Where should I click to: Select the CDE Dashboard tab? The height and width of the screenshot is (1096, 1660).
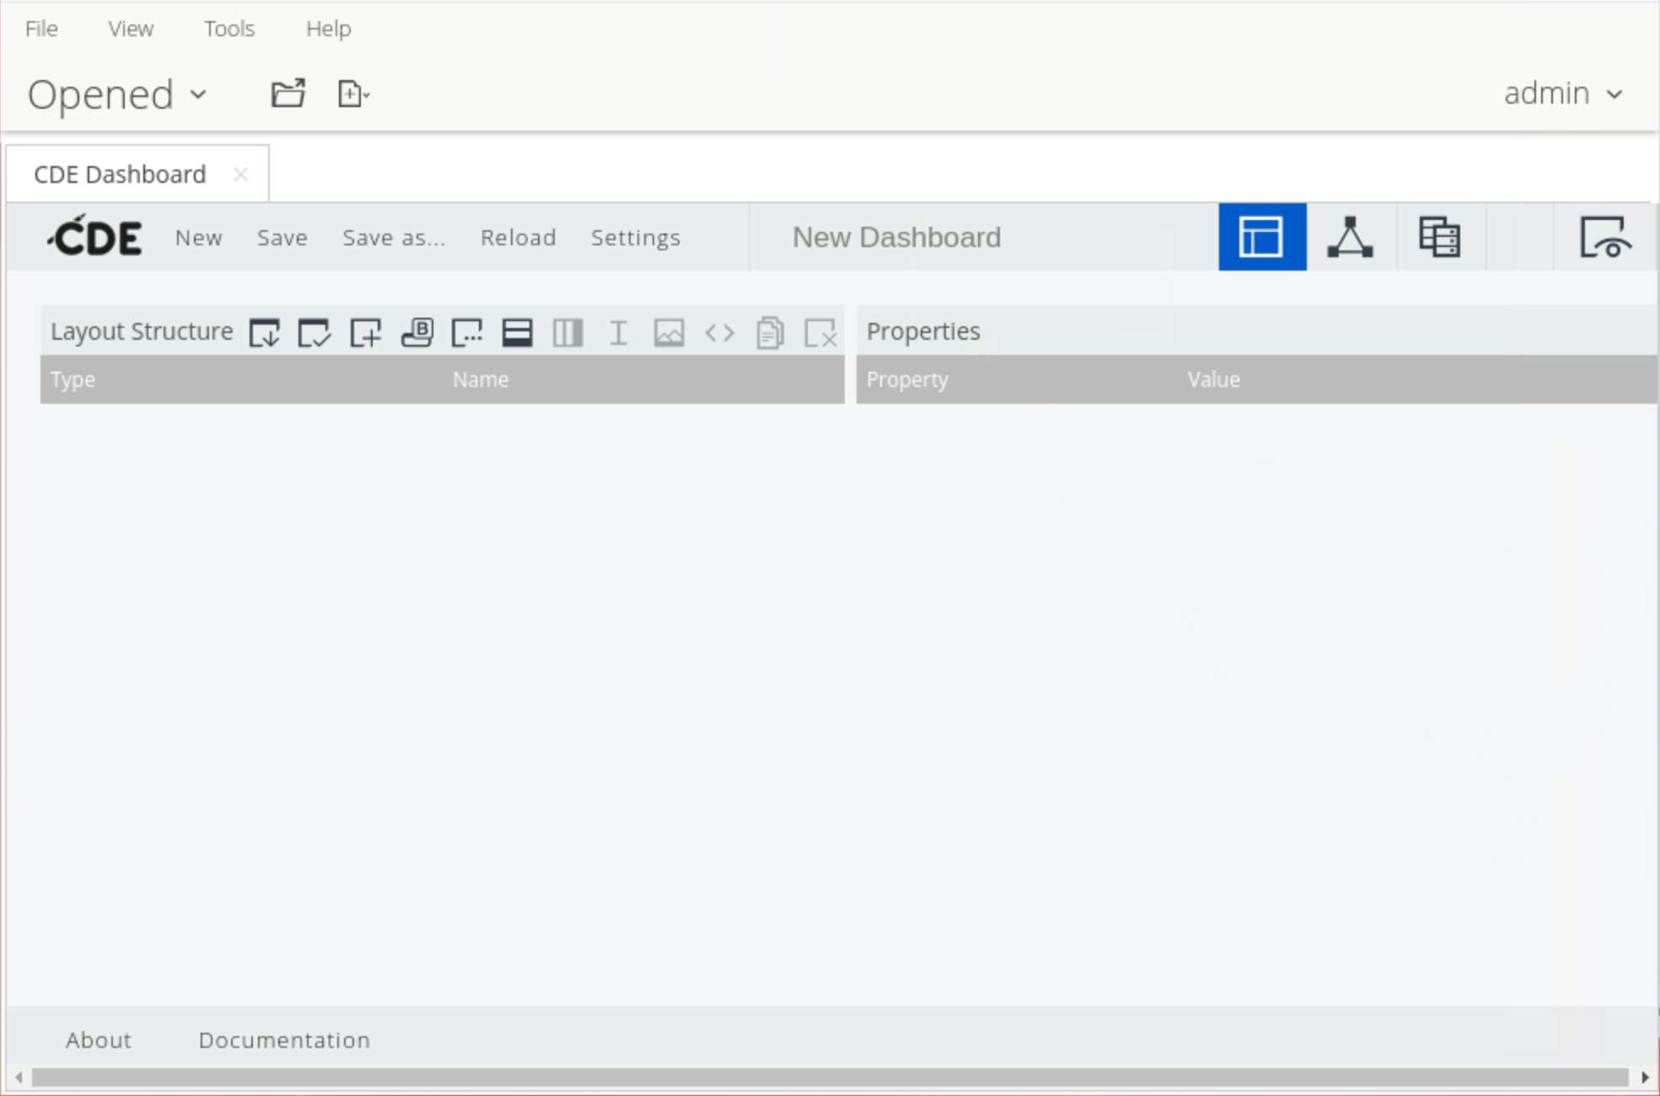(x=120, y=175)
